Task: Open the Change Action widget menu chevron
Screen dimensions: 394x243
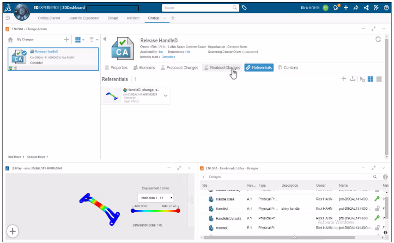Action: point(384,29)
